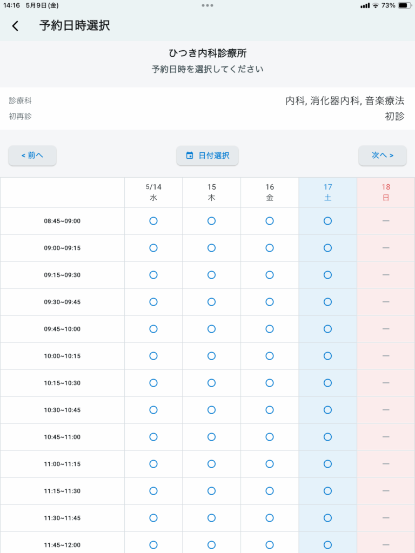Choose 09:15~09:30 slot on Friday 16

coord(270,275)
